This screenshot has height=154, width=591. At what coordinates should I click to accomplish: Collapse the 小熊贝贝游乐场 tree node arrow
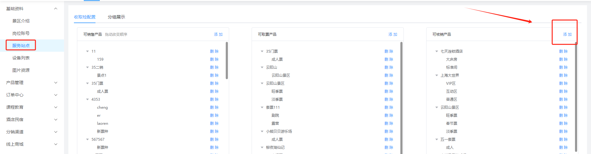click(262, 132)
